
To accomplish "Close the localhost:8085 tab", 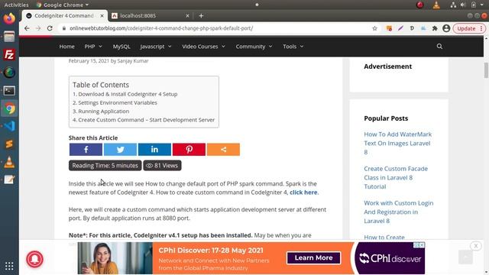I will click(187, 15).
